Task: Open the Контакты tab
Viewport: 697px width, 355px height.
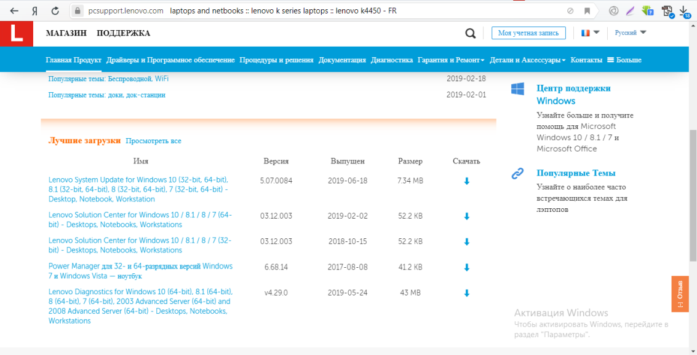Action: click(586, 60)
